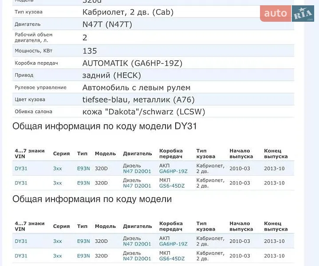Screen dimensions: 319x266
Task: Open 3xx series link in second table's АКП row
Action: click(57, 241)
